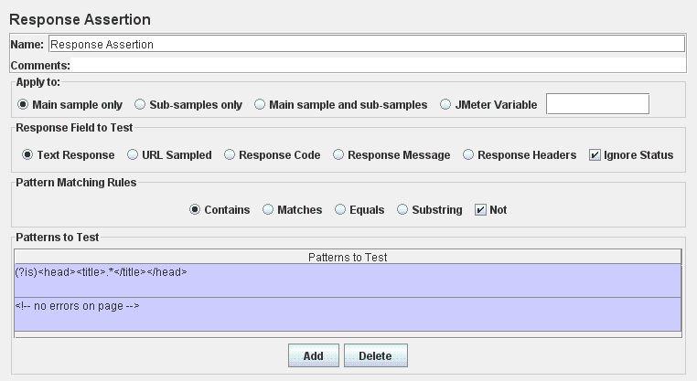This screenshot has height=381, width=697.
Task: Click the JMeter Variable name text field
Action: coord(596,104)
